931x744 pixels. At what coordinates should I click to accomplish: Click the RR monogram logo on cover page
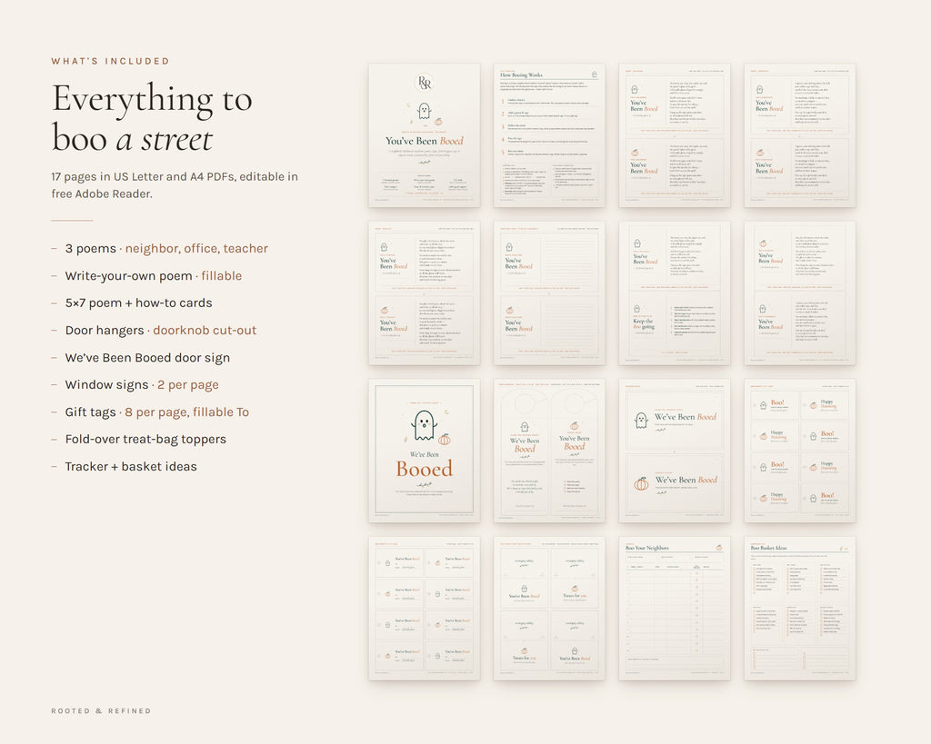(424, 83)
